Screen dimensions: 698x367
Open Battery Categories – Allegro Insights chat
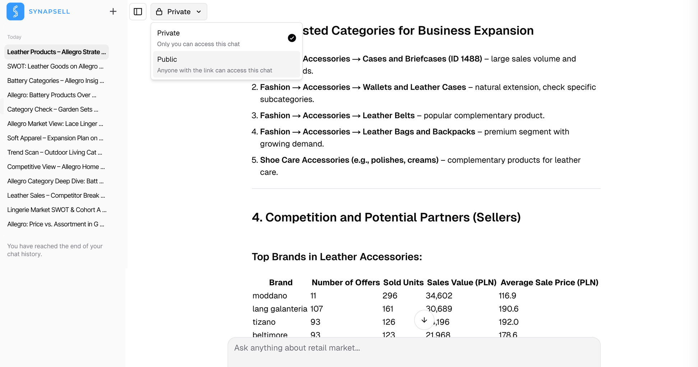tap(56, 81)
